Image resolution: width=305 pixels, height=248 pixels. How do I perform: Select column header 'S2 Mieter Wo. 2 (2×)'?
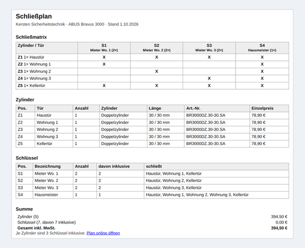[156, 48]
